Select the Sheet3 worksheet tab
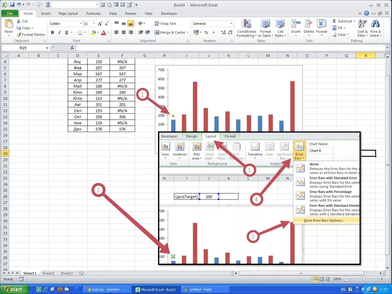This screenshot has height=294, width=392. click(66, 273)
